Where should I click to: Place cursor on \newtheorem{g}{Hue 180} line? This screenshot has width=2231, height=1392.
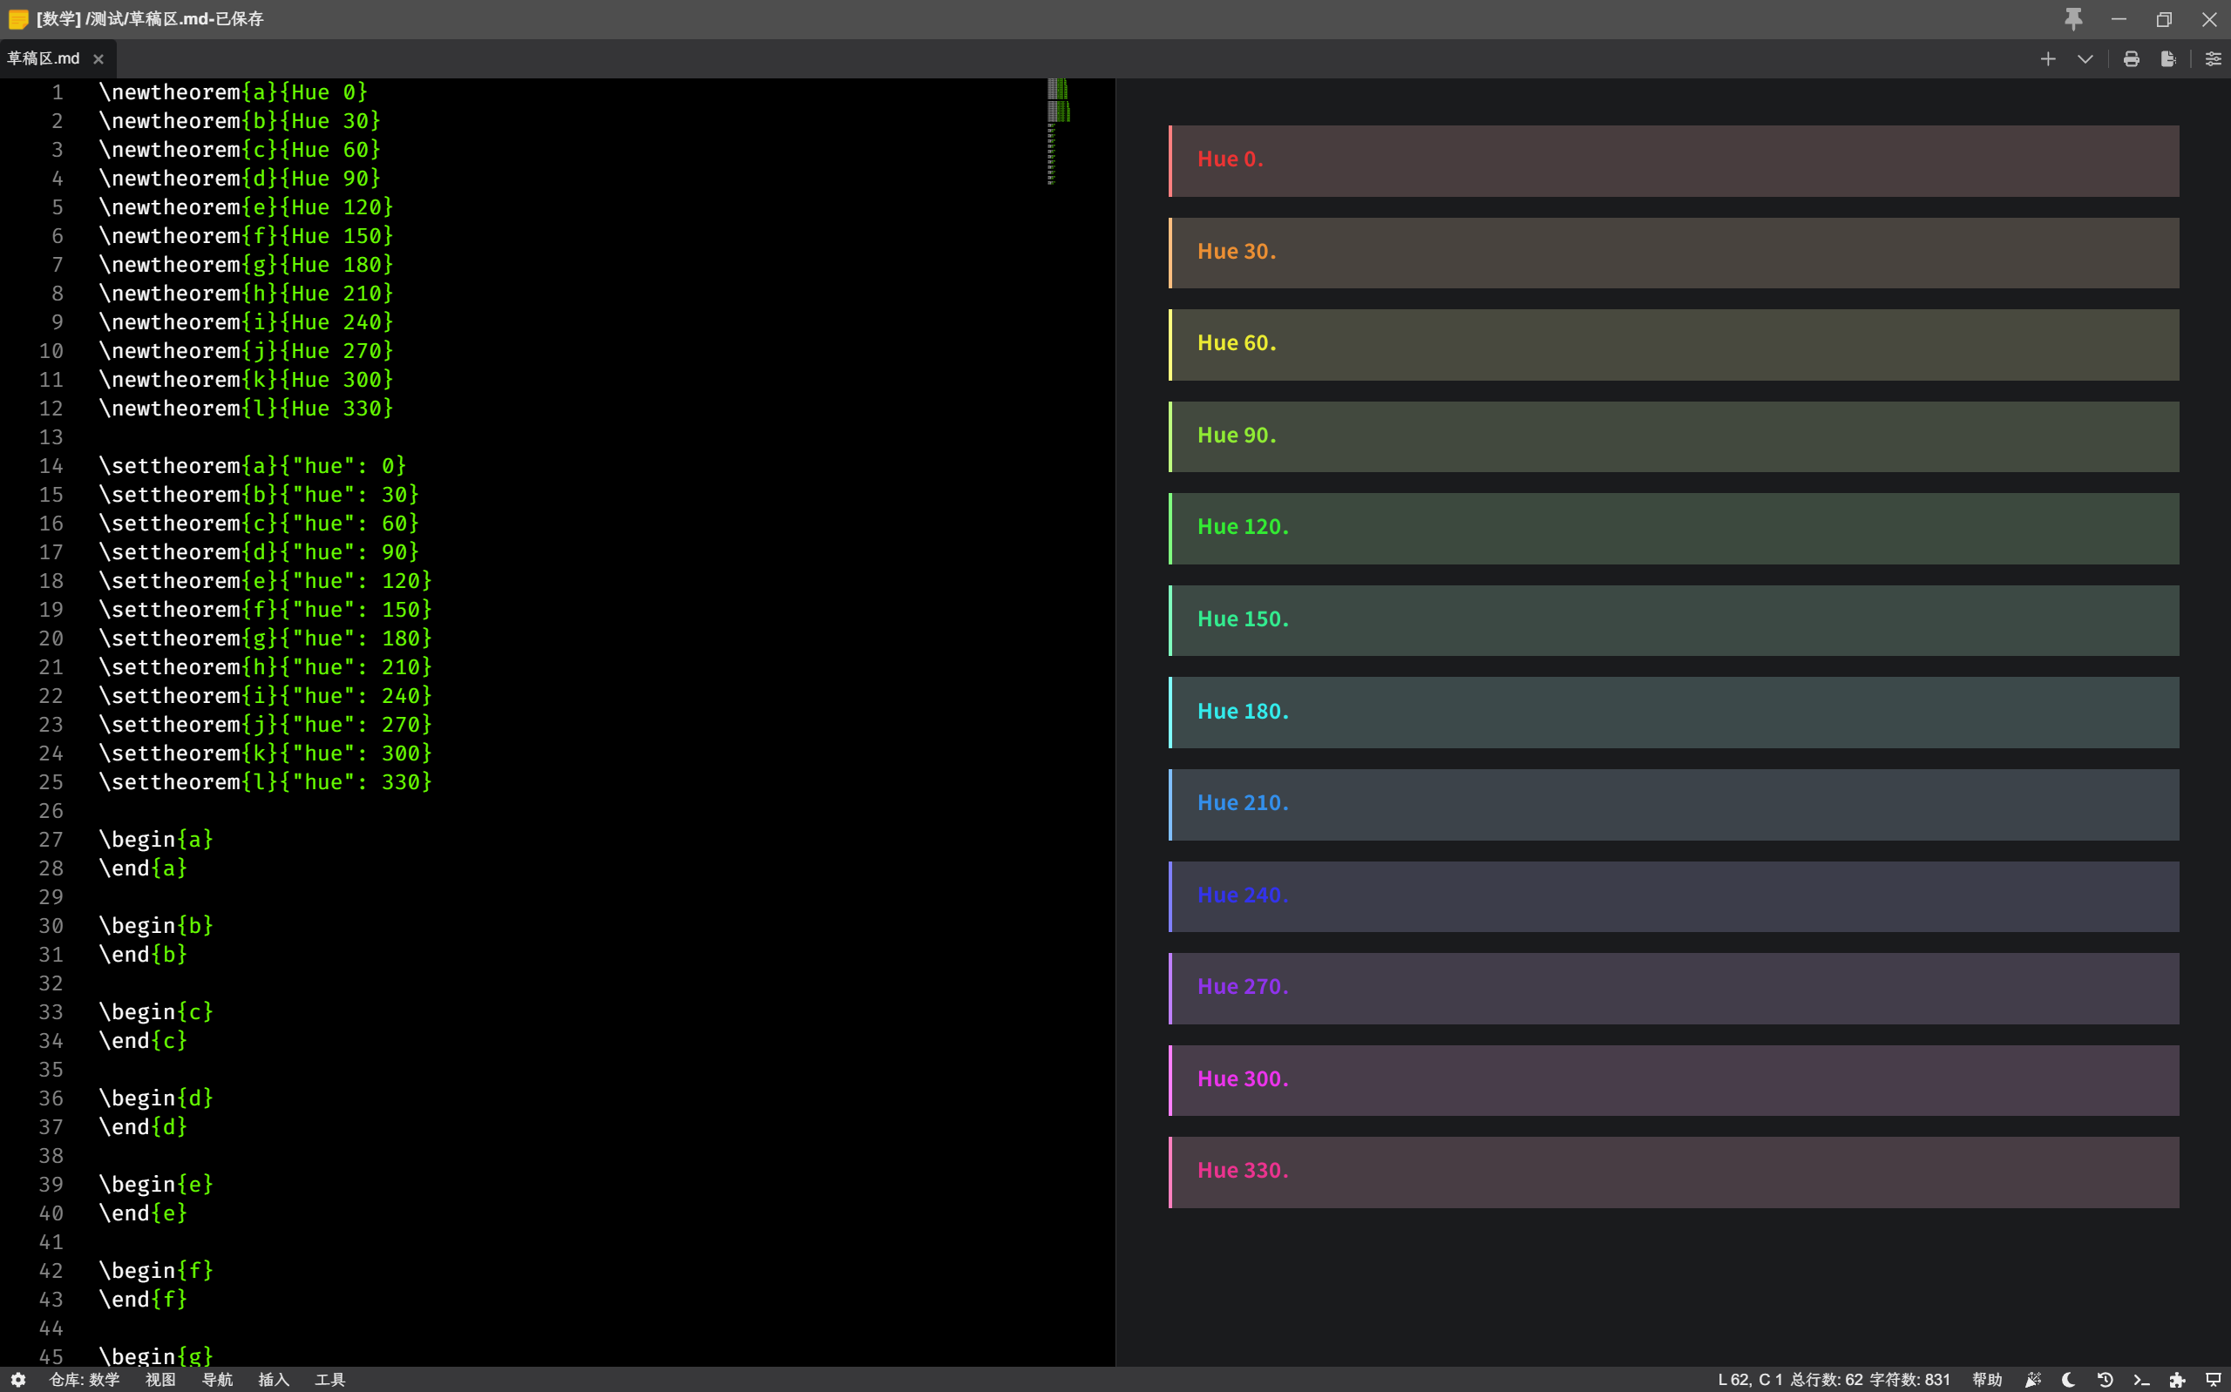click(x=246, y=264)
